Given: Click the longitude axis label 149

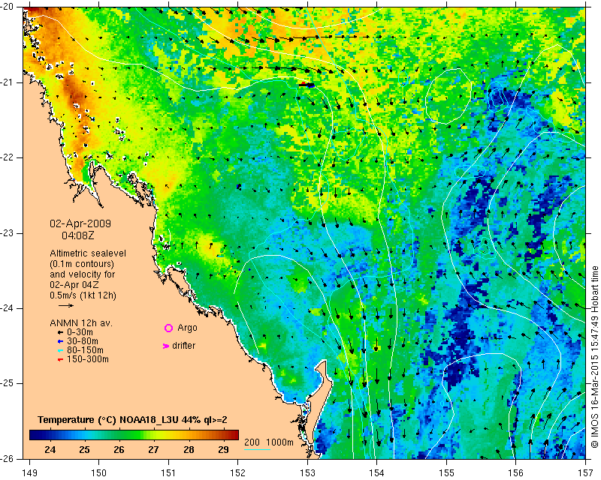Looking at the screenshot, I should (30, 473).
